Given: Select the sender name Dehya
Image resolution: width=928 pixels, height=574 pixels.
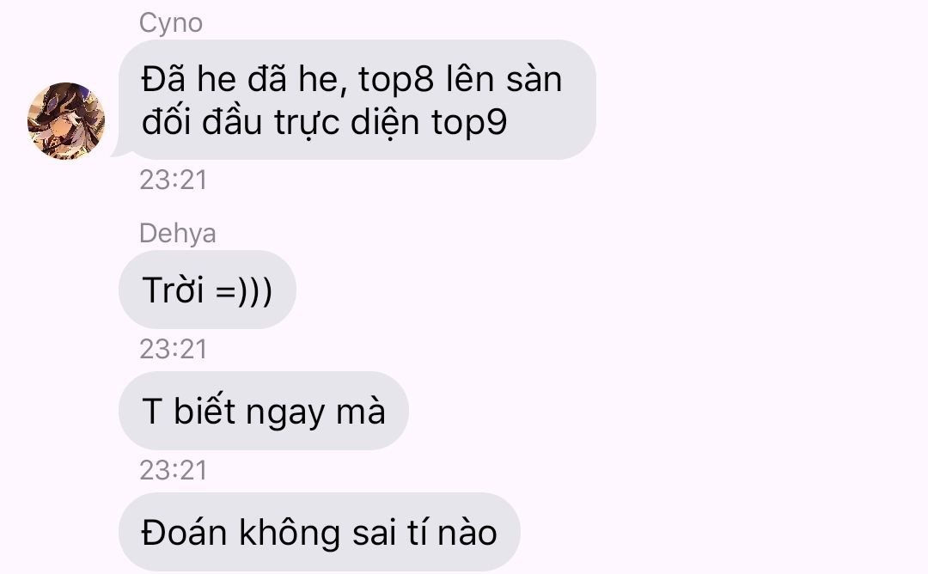Looking at the screenshot, I should pos(178,233).
